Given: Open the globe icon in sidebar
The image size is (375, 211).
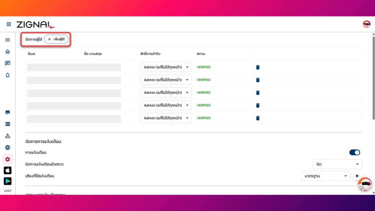Looking at the screenshot, I should 7,148.
